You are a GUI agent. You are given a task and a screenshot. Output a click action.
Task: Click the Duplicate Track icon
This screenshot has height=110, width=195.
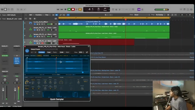[x=30, y=19]
